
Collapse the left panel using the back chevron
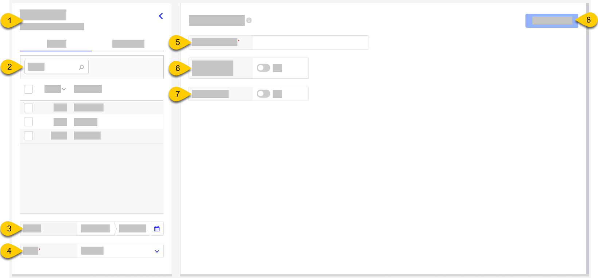click(161, 16)
